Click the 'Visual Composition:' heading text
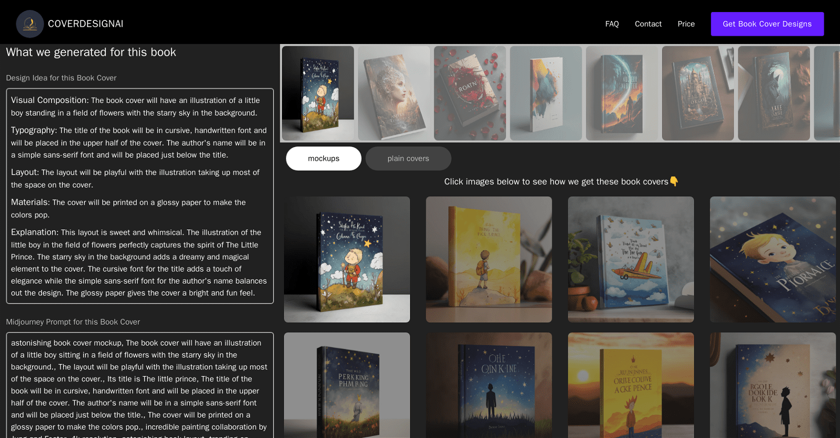Viewport: 840px width, 438px height. pyautogui.click(x=50, y=100)
